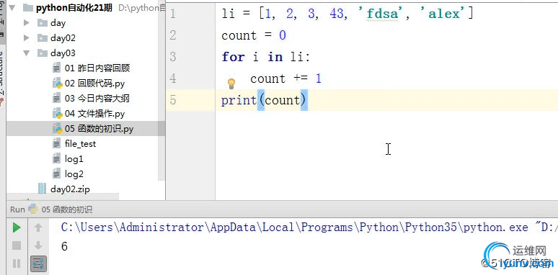This screenshot has width=558, height=275.
Task: Click line number 5 in the gutter
Action: (x=173, y=100)
